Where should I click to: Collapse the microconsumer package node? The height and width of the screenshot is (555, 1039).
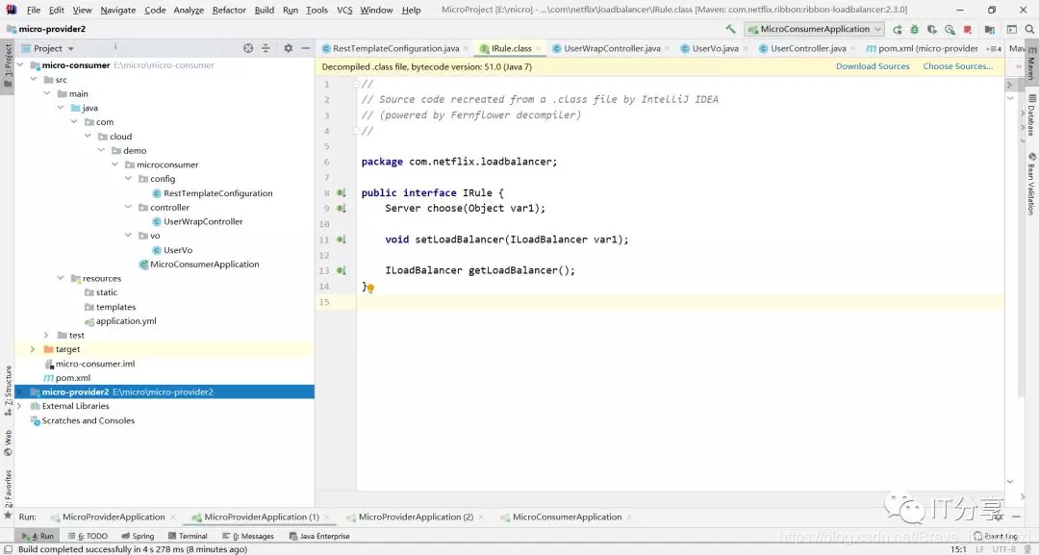[115, 164]
